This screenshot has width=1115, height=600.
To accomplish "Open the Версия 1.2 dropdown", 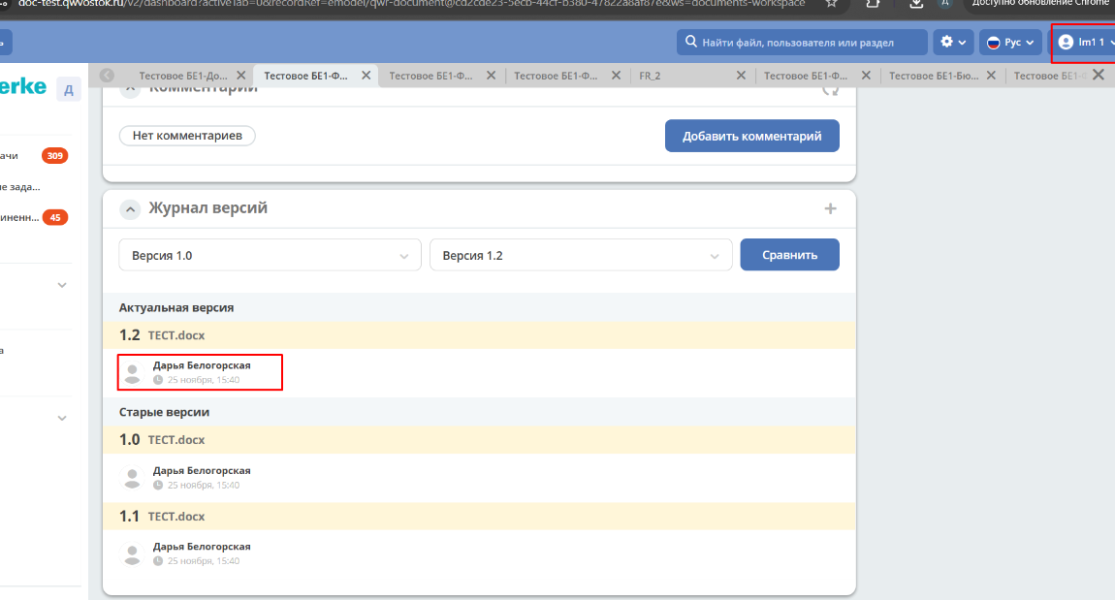I will (580, 256).
